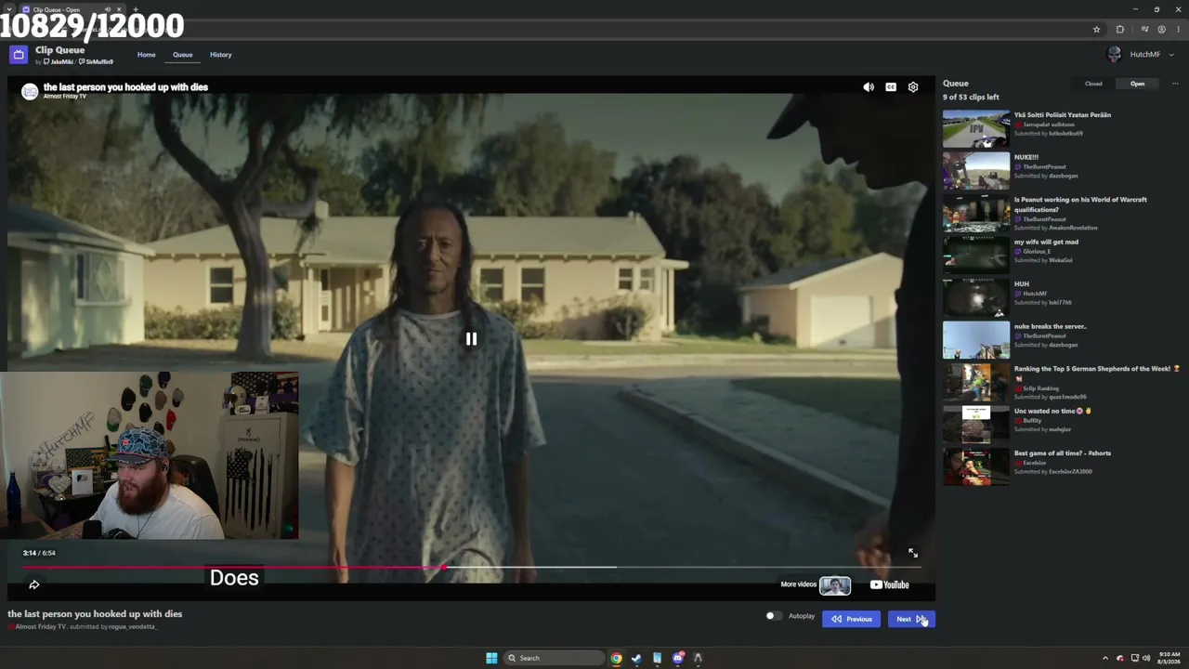Seek the video progress bar

[x=471, y=567]
